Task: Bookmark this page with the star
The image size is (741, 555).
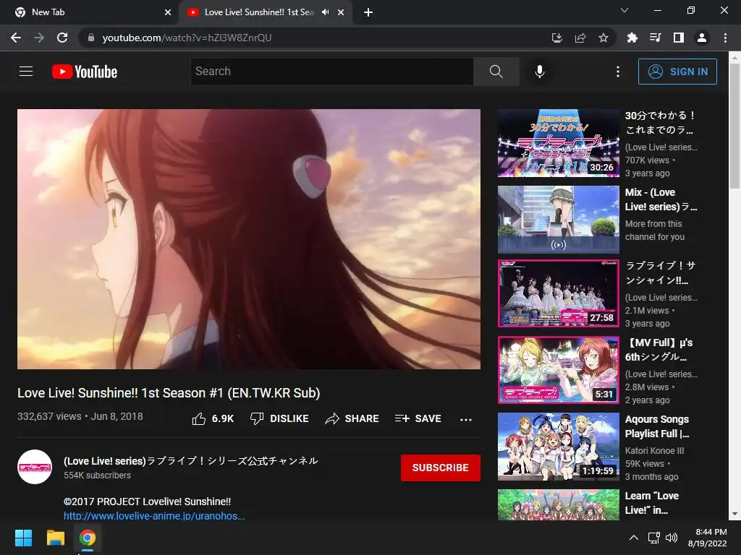Action: tap(604, 38)
